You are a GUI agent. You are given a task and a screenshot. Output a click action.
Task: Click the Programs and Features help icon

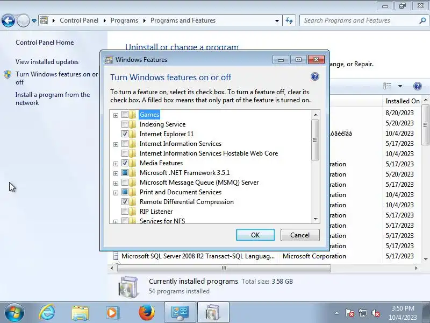pos(418,86)
